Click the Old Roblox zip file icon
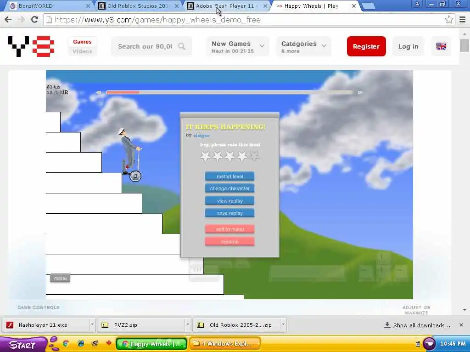The height and width of the screenshot is (352, 470). click(200, 325)
